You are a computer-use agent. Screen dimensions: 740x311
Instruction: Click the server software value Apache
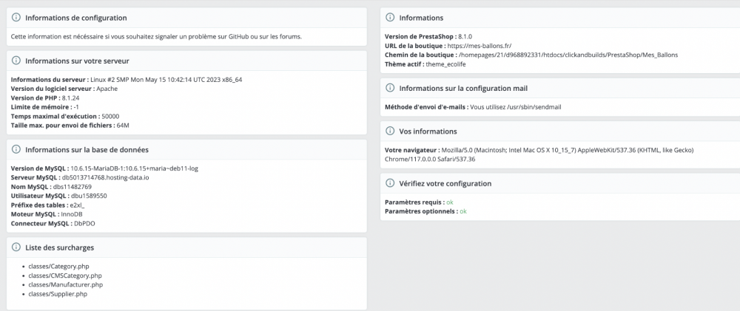[107, 89]
